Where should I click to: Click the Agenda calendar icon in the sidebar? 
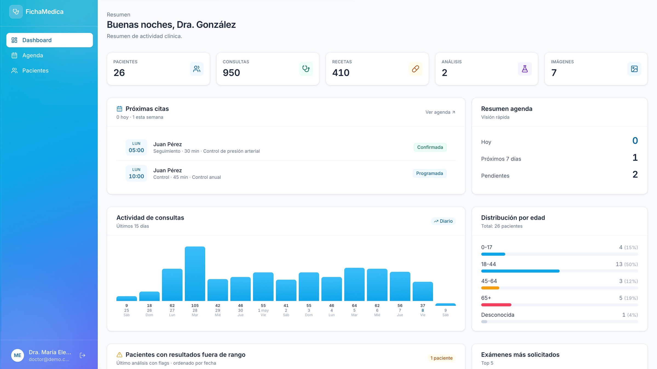point(15,55)
